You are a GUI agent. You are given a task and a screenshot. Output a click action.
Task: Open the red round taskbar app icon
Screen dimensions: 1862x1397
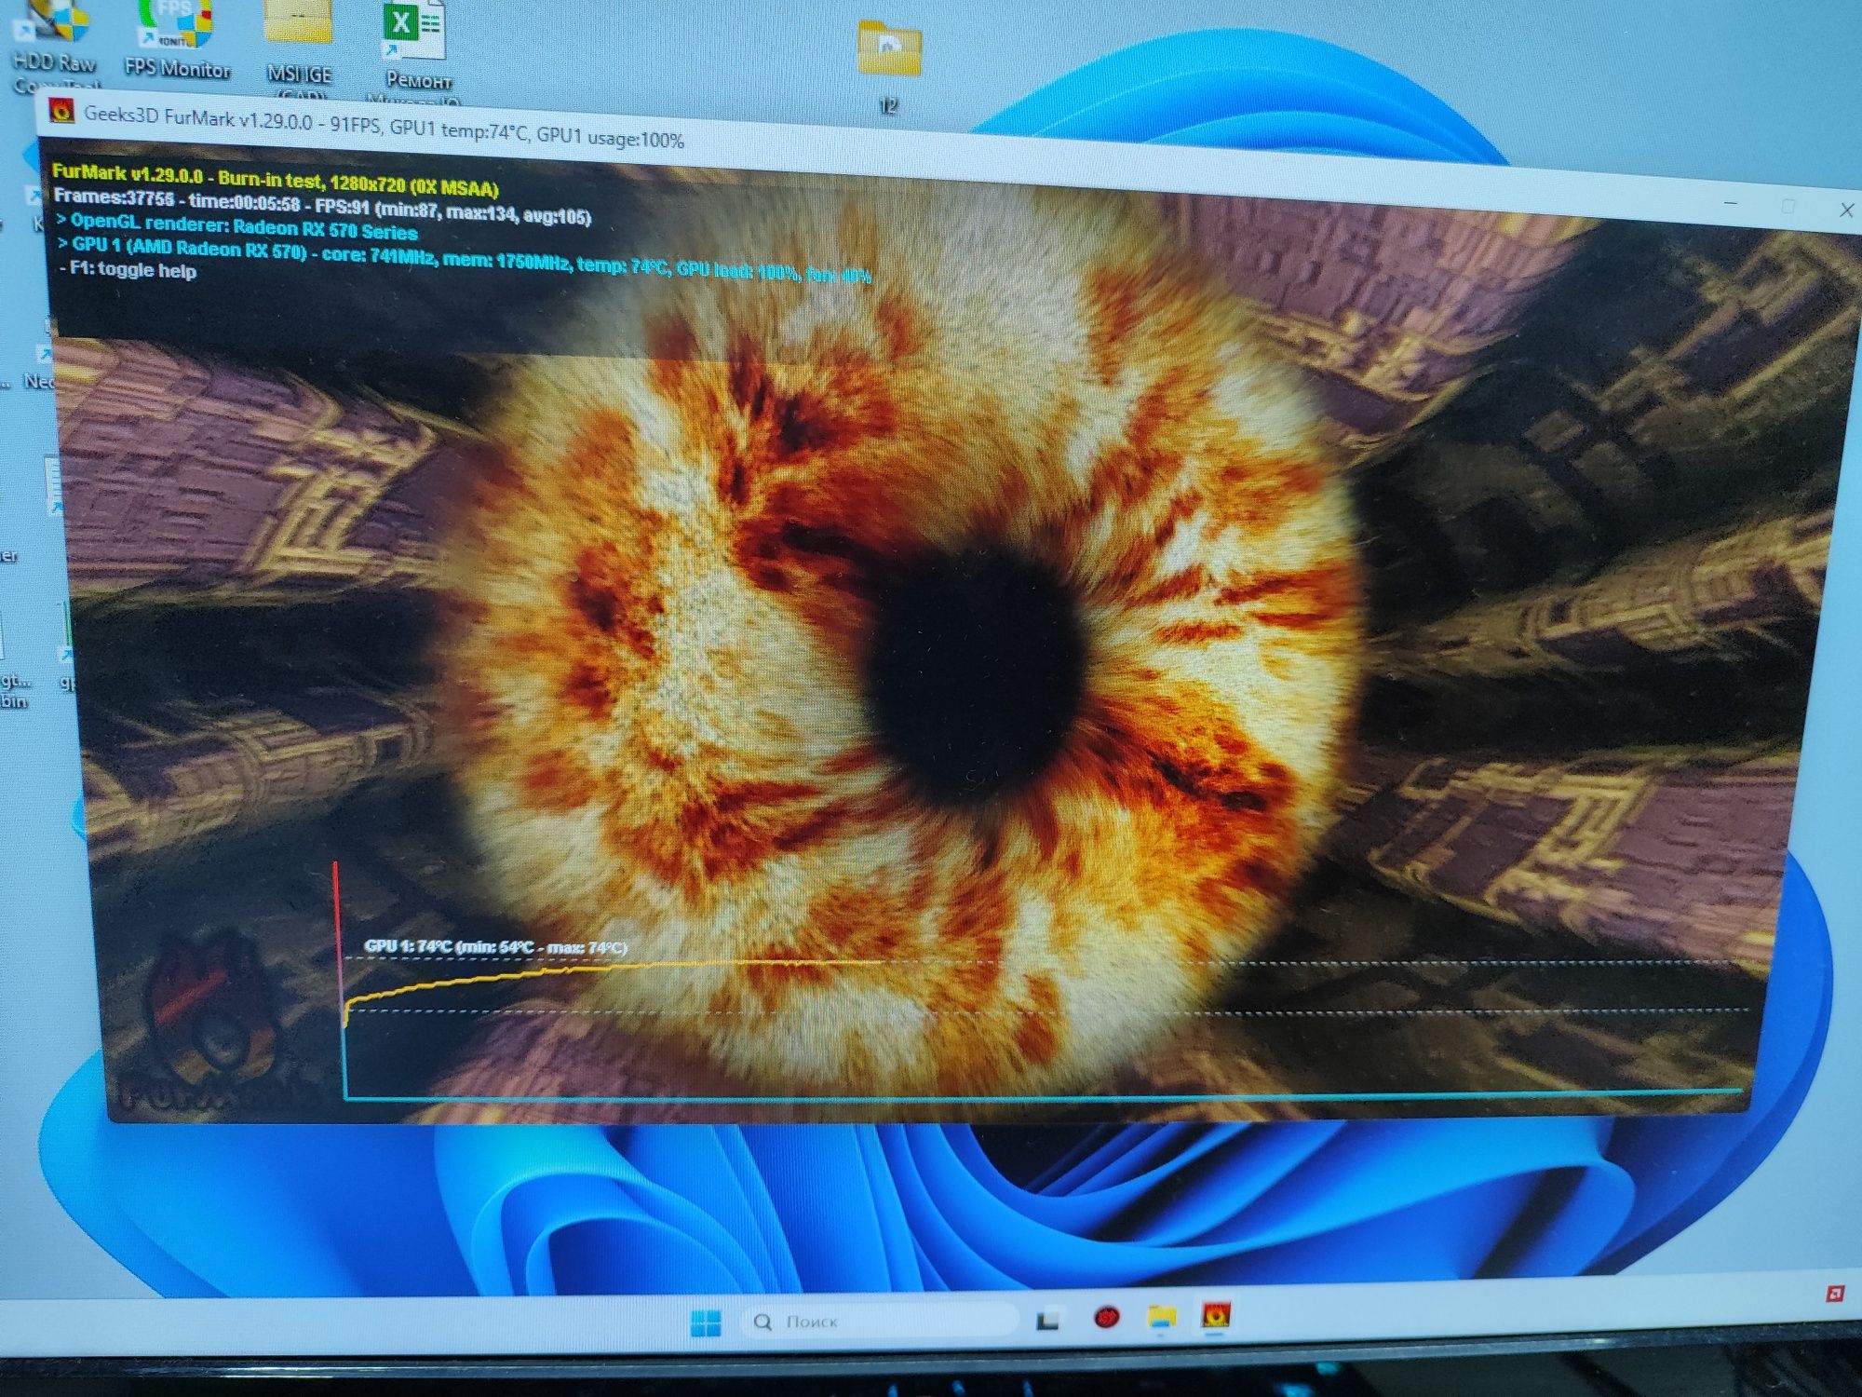pos(1106,1318)
